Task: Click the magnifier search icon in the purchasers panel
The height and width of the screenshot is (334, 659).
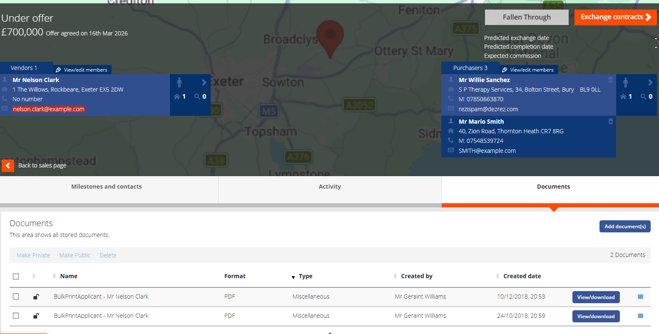Action: tap(644, 97)
